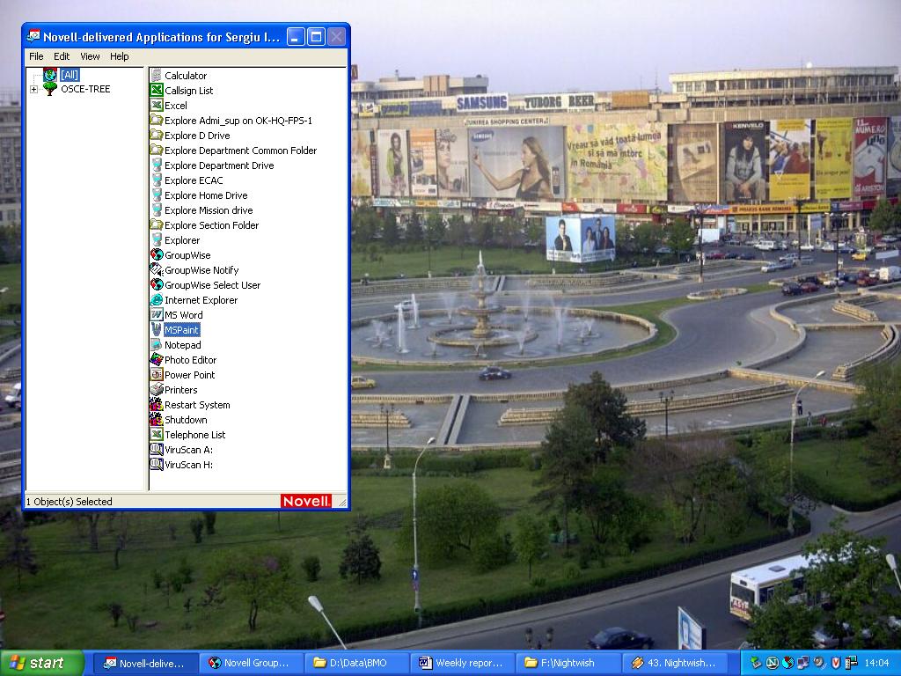901x676 pixels.
Task: Switch to Weekly report taskbar button
Action: 460,663
